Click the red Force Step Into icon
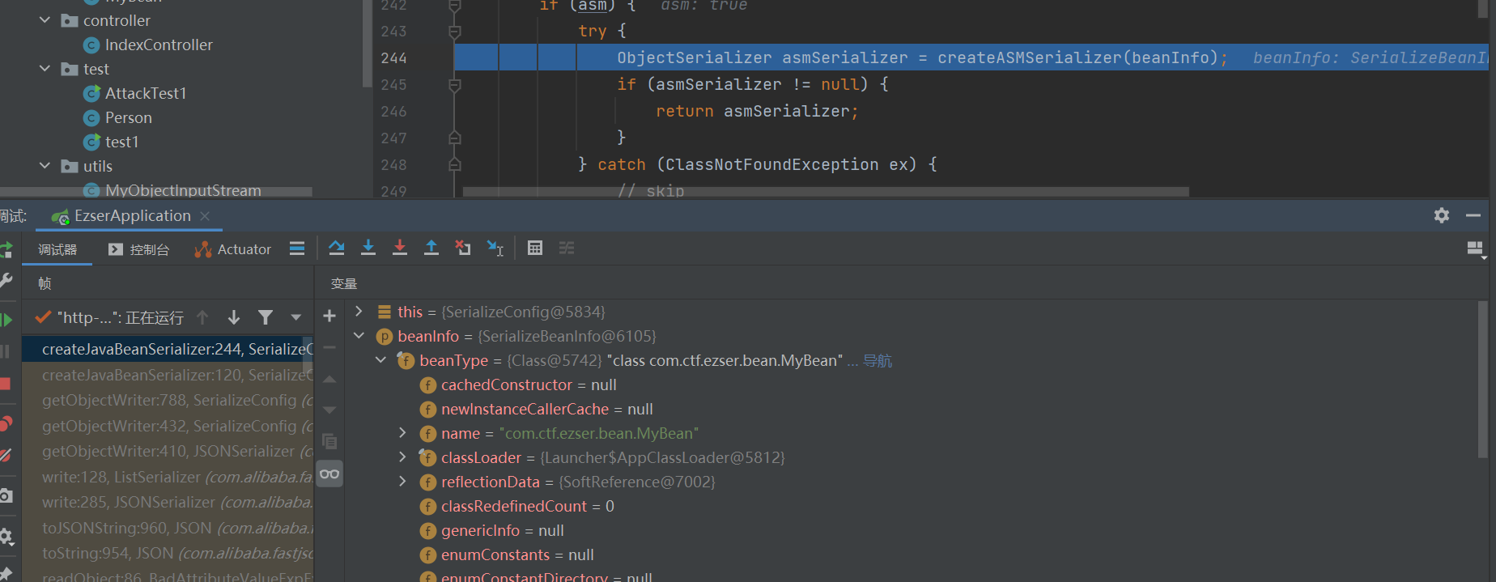This screenshot has height=582, width=1496. [400, 249]
